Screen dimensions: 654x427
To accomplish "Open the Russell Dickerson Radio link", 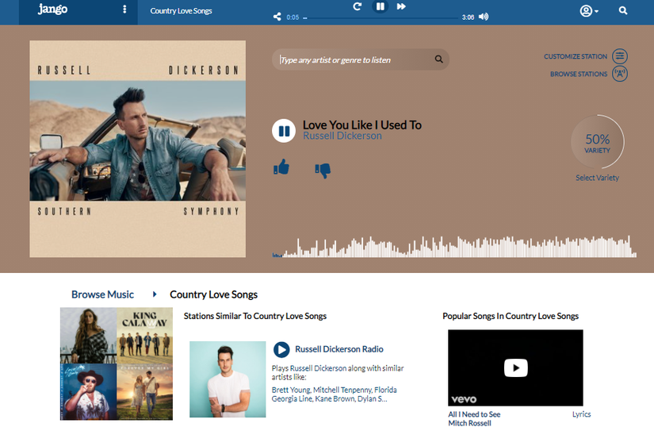I will click(339, 349).
